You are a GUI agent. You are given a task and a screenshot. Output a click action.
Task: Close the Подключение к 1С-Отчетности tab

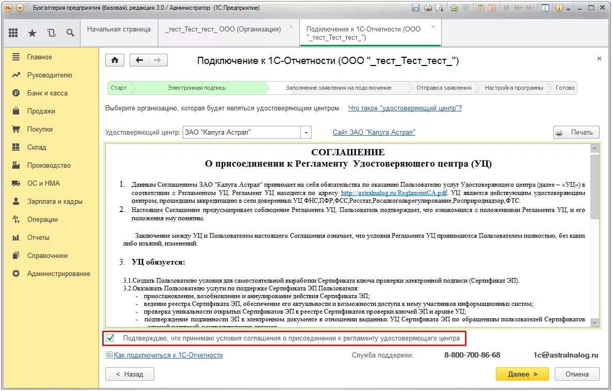tap(433, 26)
